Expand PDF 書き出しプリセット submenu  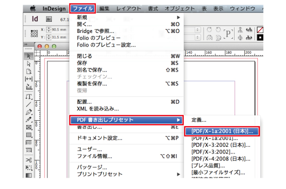pos(127,120)
